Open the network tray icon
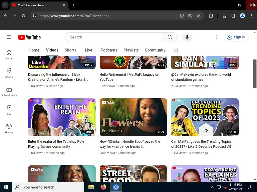This screenshot has height=192, width=257. (219, 187)
